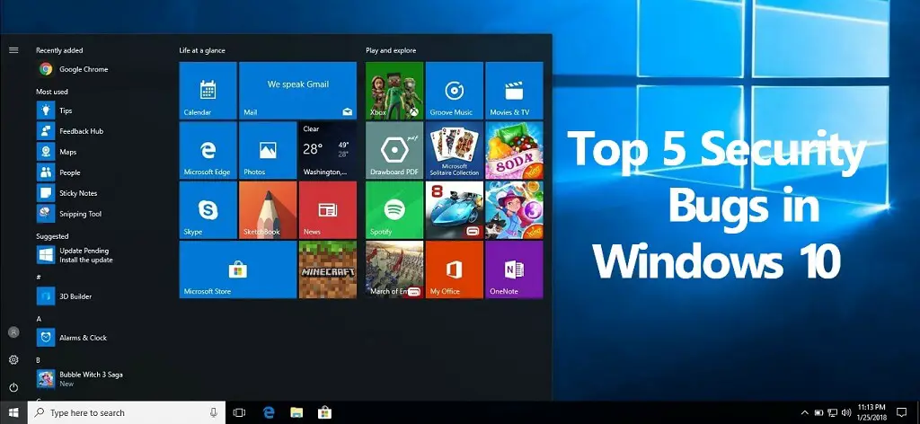Open Microsoft Store from taskbar
This screenshot has height=424, width=920.
[x=324, y=413]
